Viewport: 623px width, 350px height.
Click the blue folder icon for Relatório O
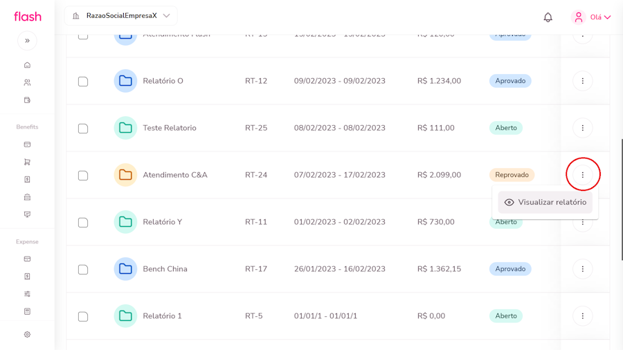[x=125, y=81]
